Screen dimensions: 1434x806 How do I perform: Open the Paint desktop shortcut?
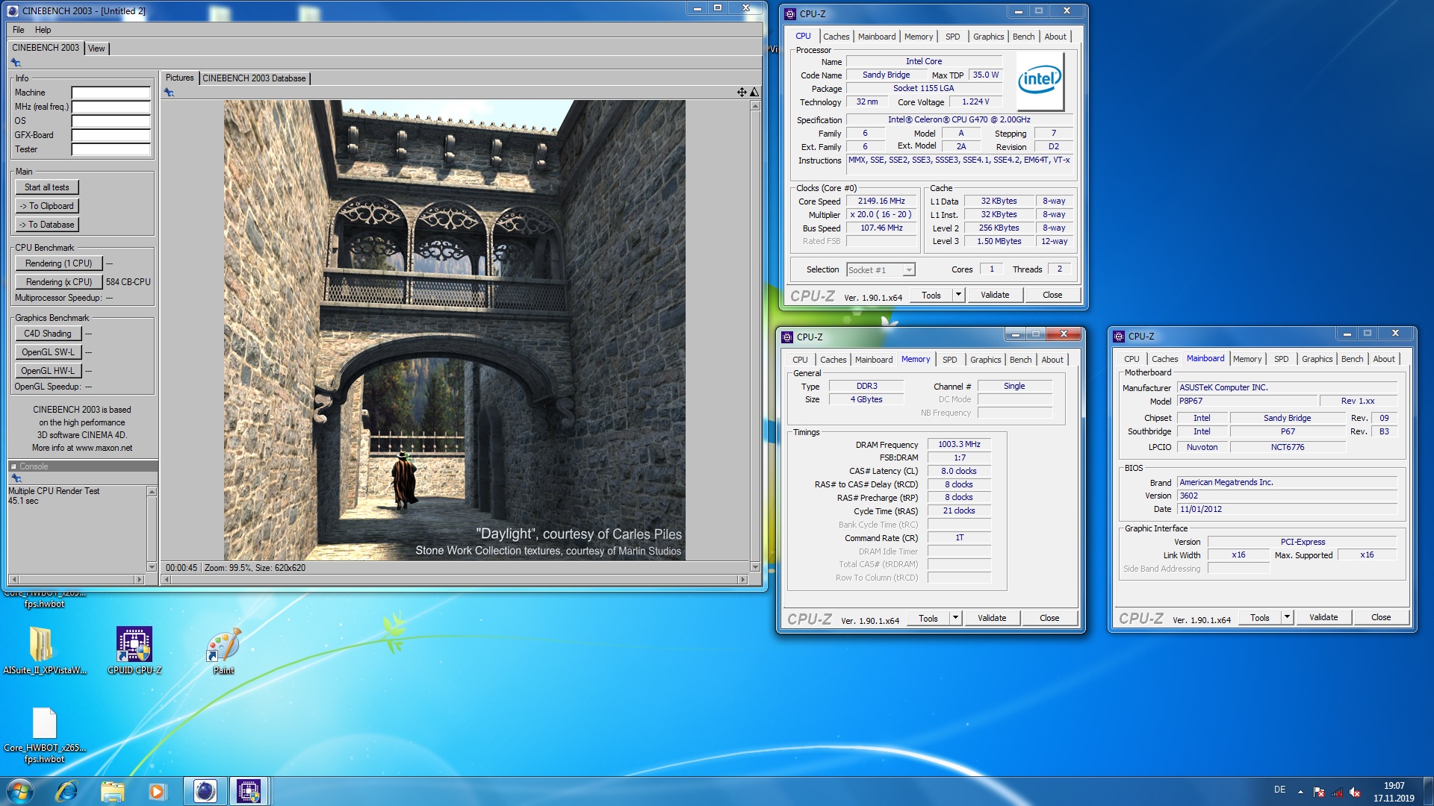[x=223, y=650]
